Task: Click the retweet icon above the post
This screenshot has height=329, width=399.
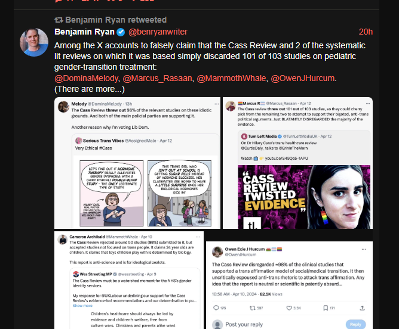Action: 59,20
